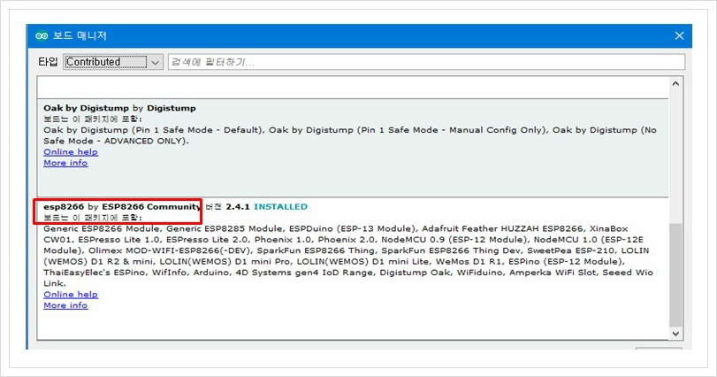Image resolution: width=717 pixels, height=377 pixels.
Task: Select the 'Oak by Digistump' package title
Action: point(119,108)
